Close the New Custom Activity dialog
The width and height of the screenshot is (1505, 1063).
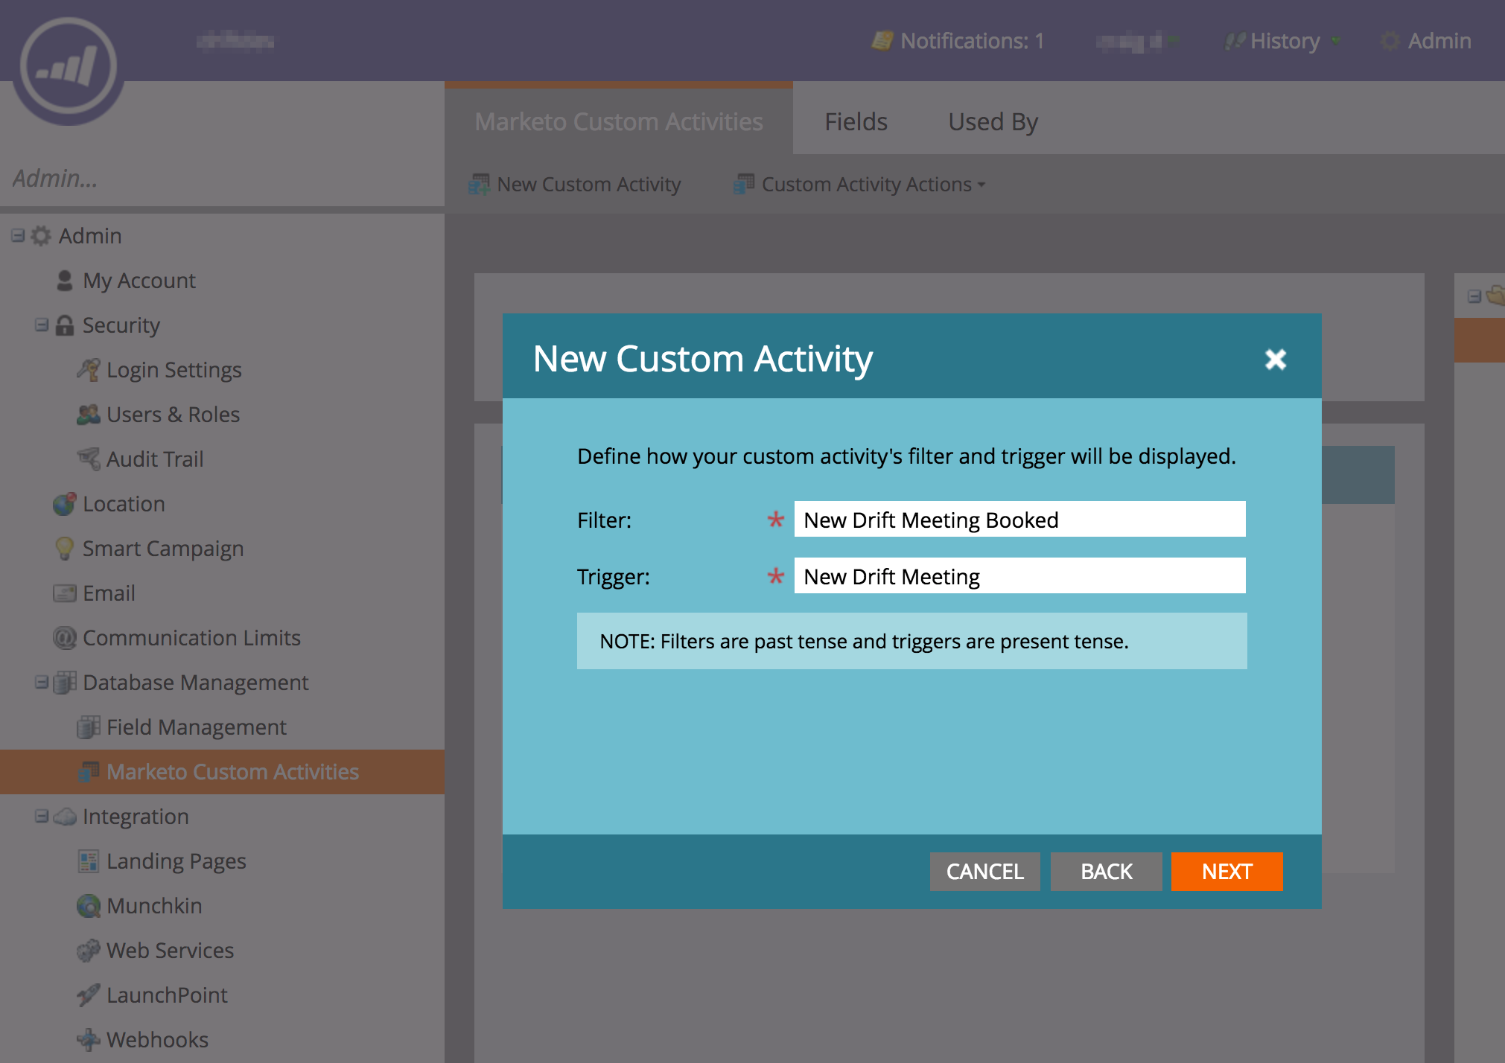coord(1276,360)
